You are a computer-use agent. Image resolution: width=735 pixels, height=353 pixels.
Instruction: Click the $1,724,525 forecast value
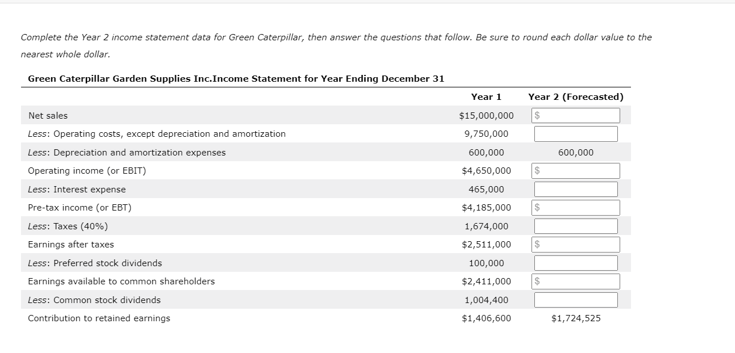[575, 318]
